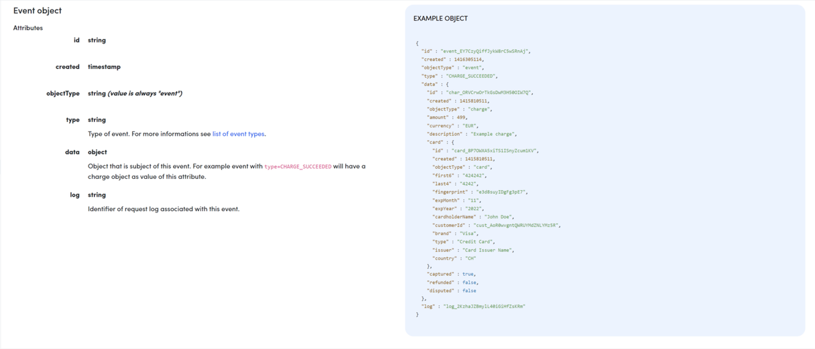This screenshot has height=349, width=815.
Task: Click the Attributes subheading
Action: click(28, 28)
